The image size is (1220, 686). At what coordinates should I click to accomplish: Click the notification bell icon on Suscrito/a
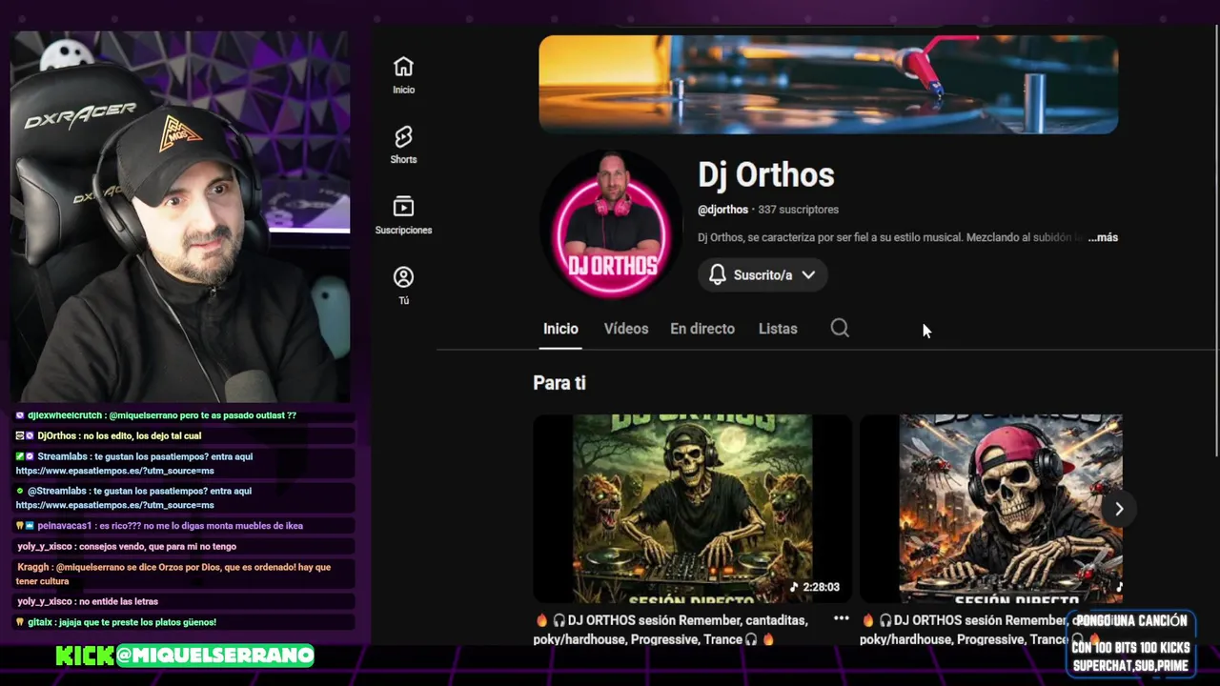pos(717,274)
